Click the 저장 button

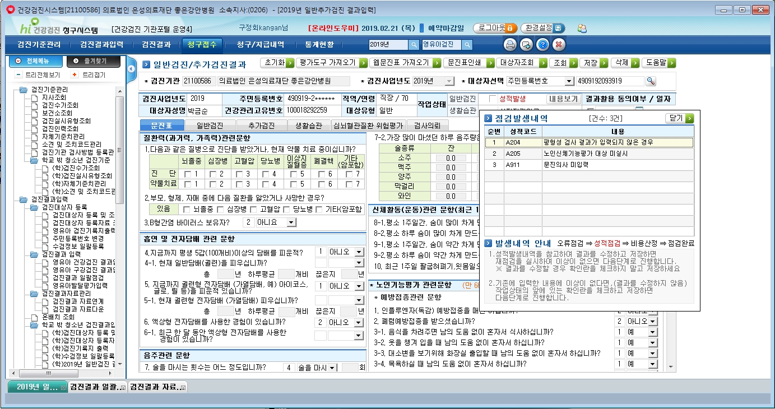pyautogui.click(x=591, y=63)
